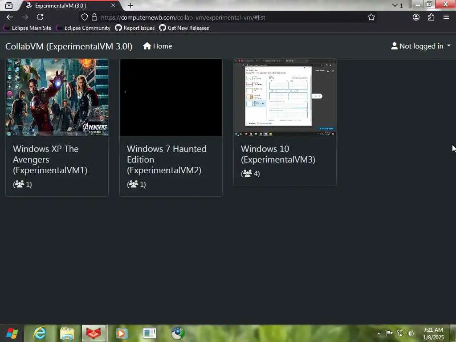Expand the Not logged in dropdown
This screenshot has width=456, height=342.
(421, 46)
